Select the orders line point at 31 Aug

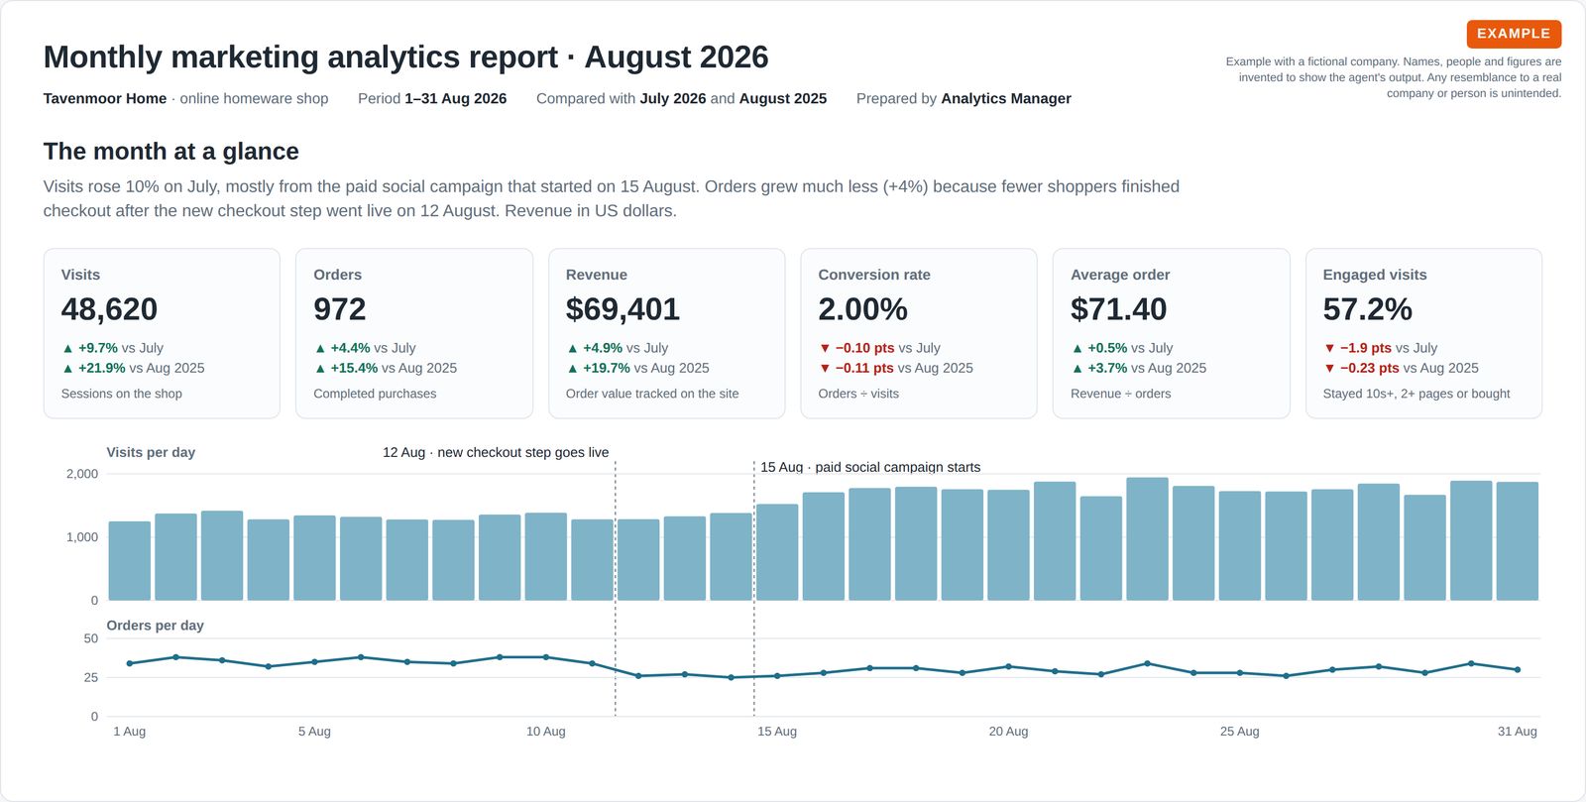1517,669
